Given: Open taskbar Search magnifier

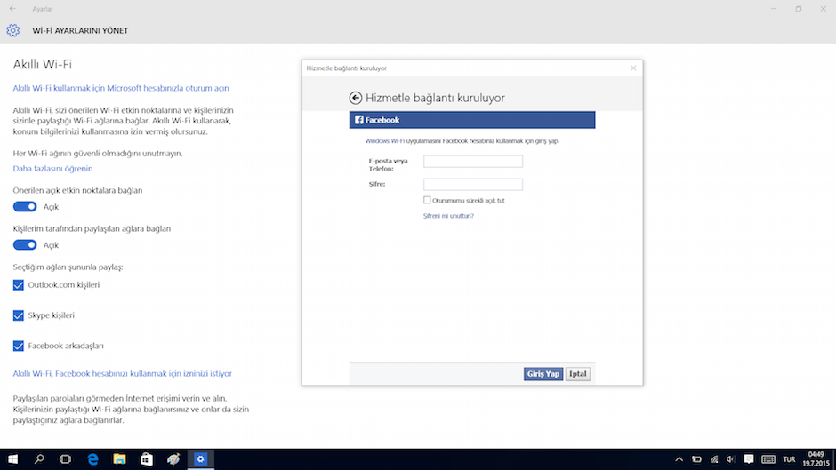Looking at the screenshot, I should click(39, 458).
